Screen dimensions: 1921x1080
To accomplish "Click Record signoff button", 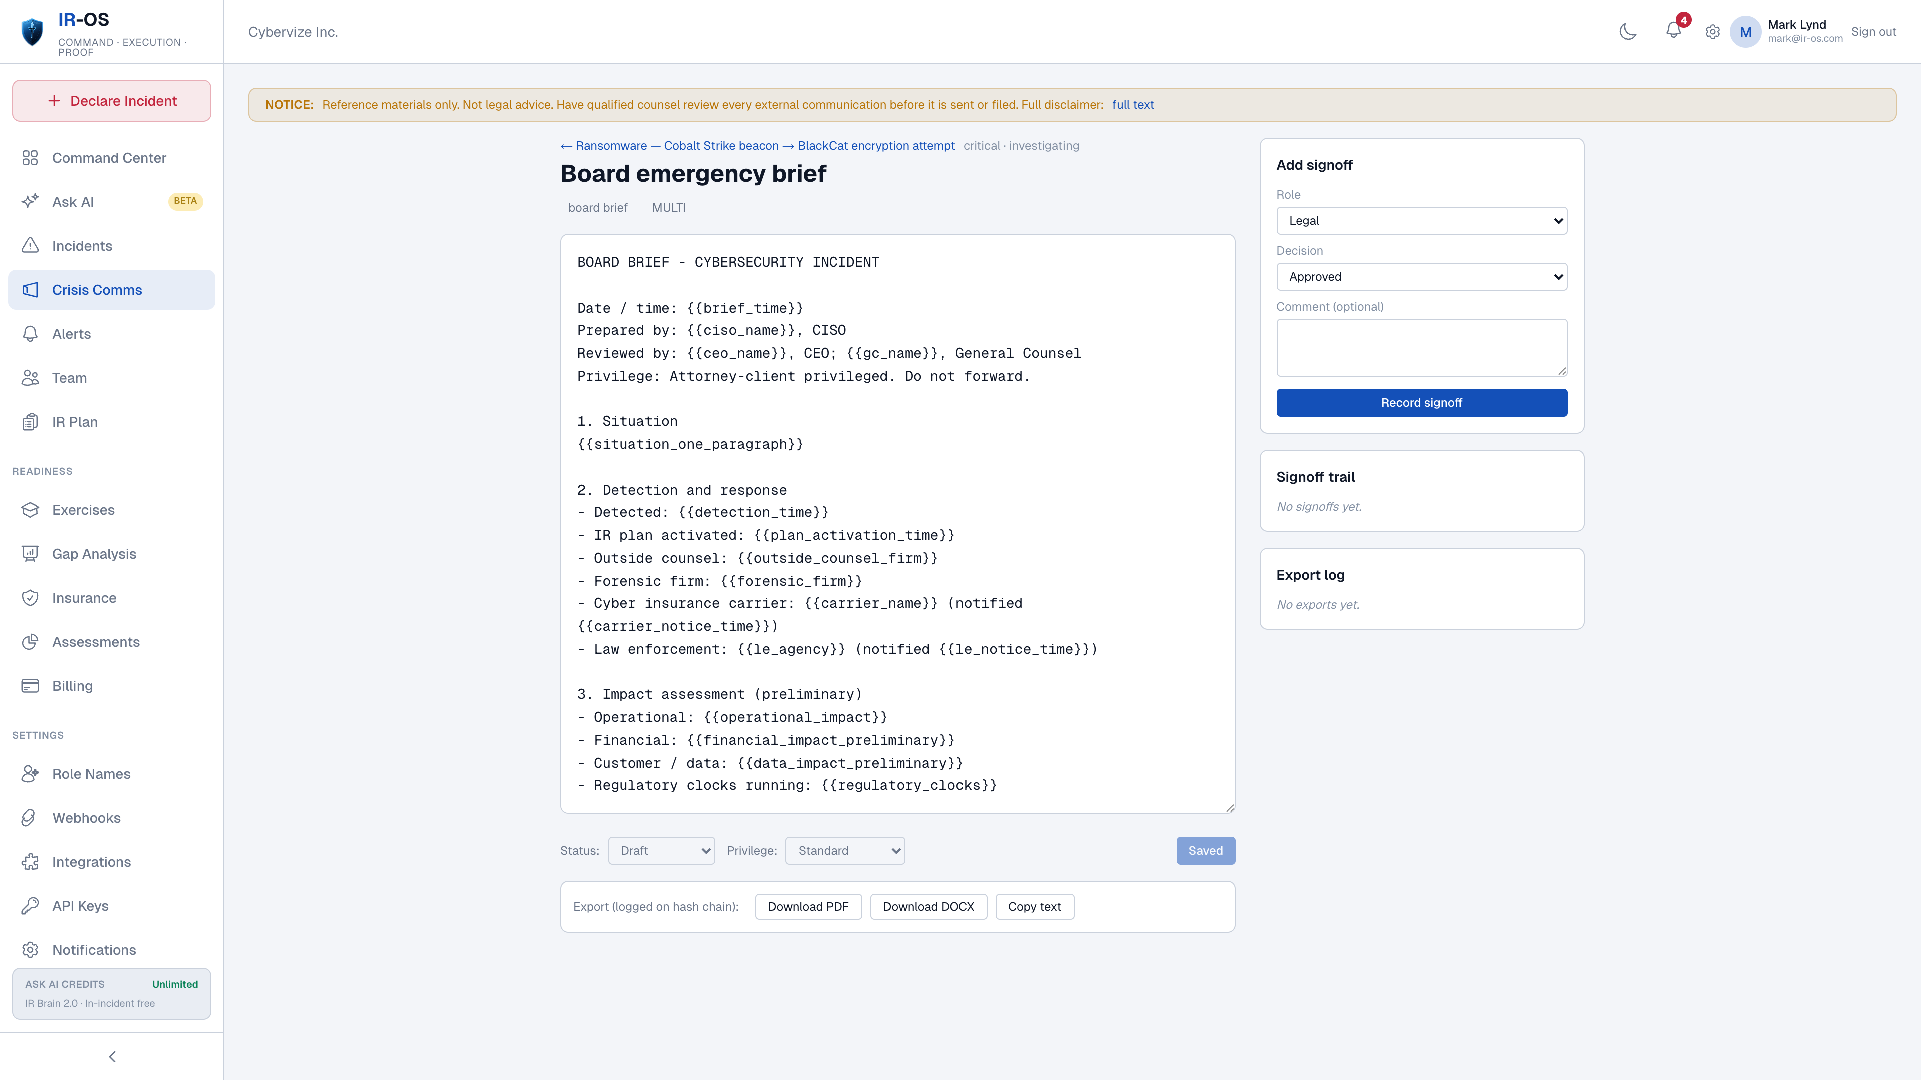I will click(1421, 402).
